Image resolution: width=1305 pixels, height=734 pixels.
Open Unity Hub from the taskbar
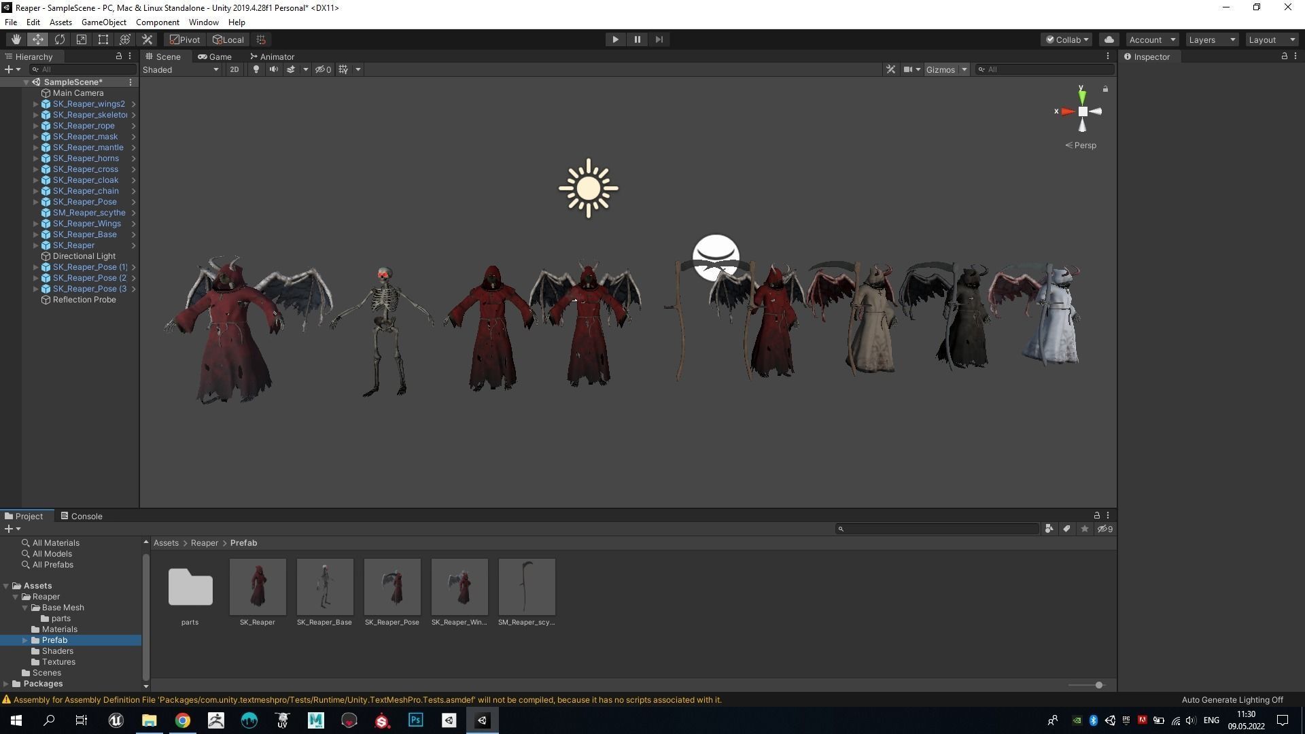click(x=449, y=720)
